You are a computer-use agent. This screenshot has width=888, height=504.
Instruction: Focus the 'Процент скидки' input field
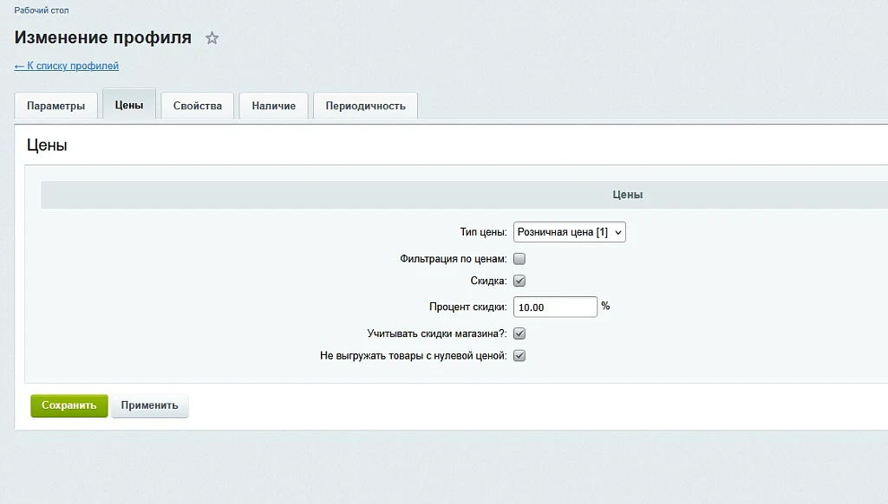555,307
